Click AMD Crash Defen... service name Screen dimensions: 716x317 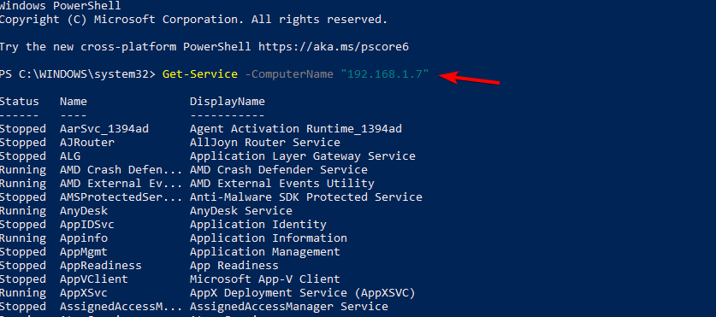pos(121,170)
